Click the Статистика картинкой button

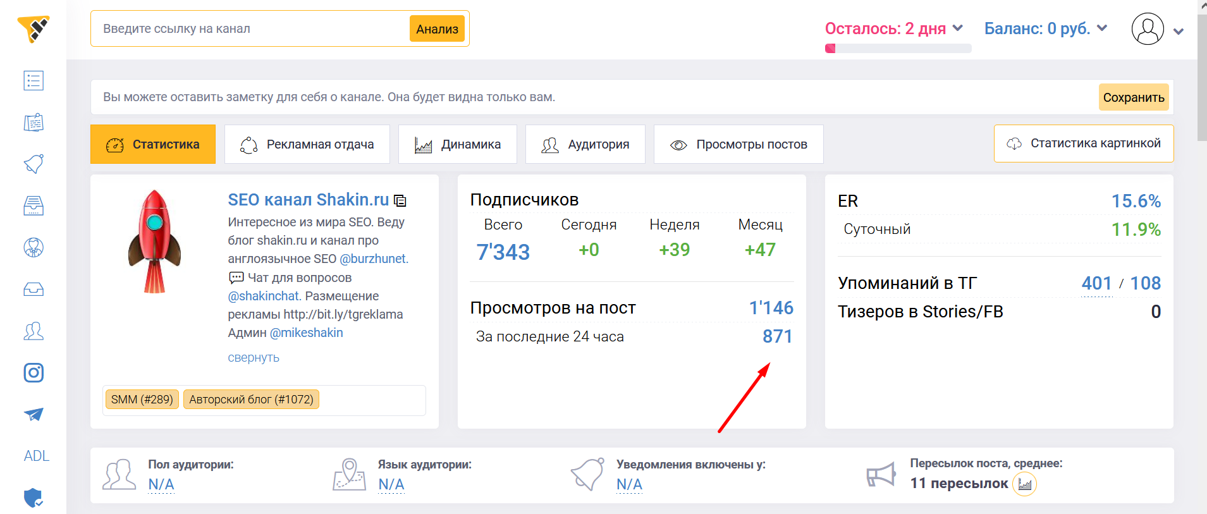tap(1084, 144)
